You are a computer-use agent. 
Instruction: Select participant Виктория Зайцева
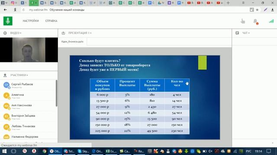point(28,117)
